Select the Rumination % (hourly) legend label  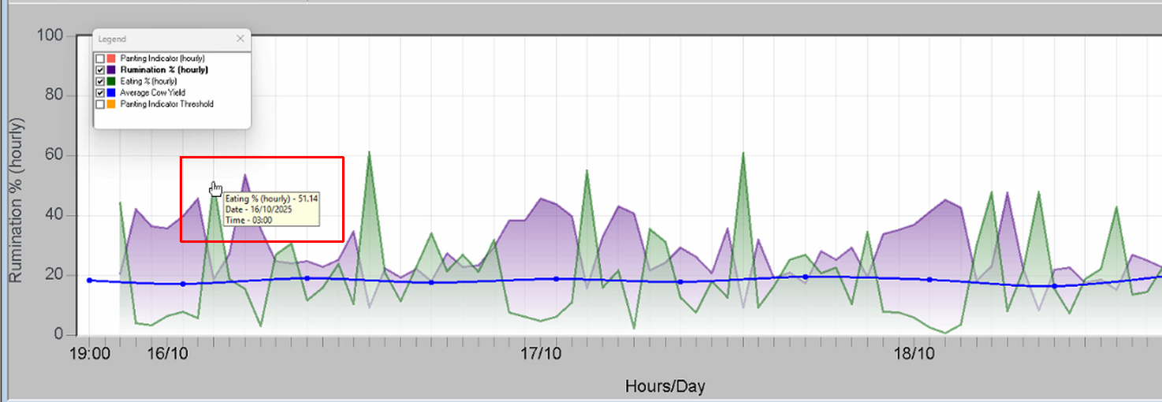pos(164,70)
